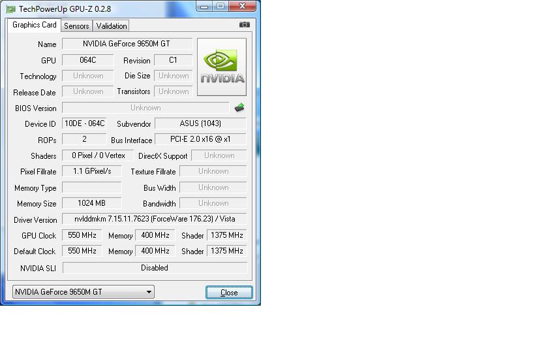Maximize the GPU-Z window
The height and width of the screenshot is (343, 548).
point(221,7)
